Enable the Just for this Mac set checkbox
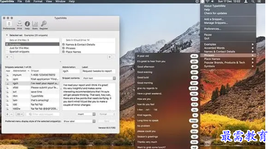 point(7,48)
